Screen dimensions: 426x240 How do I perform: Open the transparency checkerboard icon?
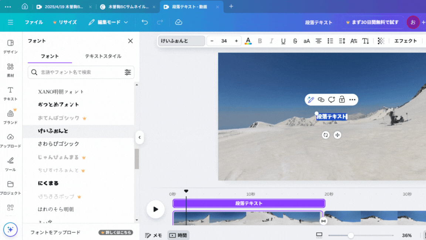381,41
